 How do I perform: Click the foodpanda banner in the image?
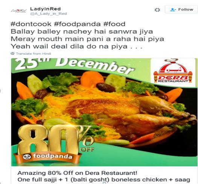point(47,157)
